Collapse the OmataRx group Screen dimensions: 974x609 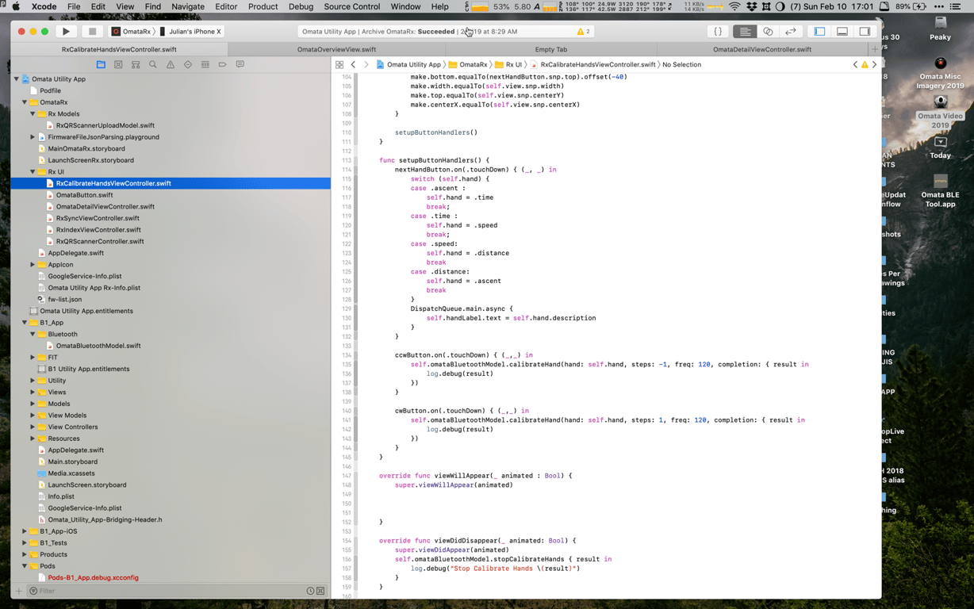(x=25, y=102)
